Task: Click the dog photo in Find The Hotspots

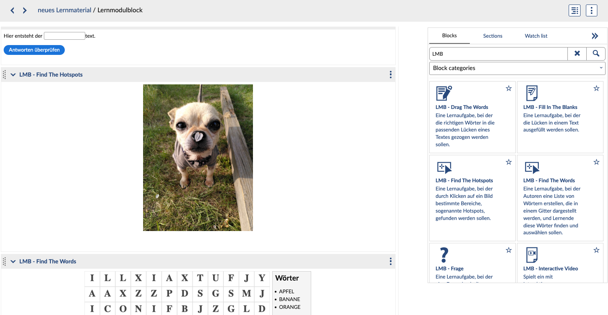Action: click(x=198, y=158)
